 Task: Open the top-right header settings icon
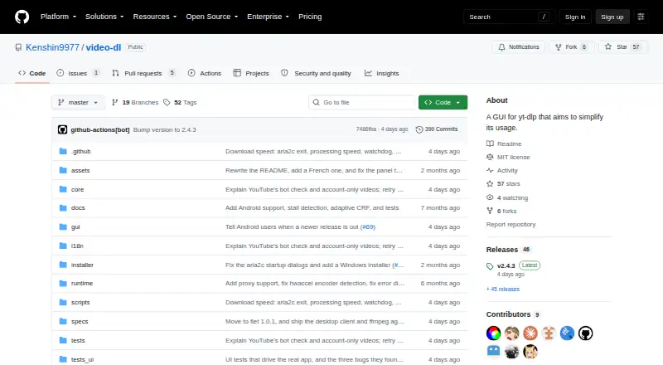[641, 17]
